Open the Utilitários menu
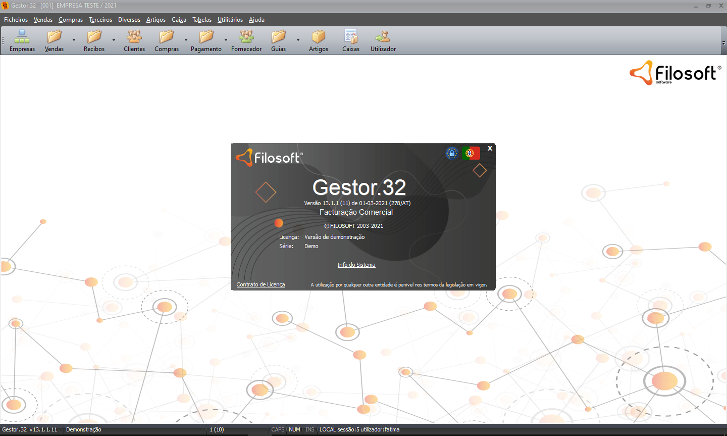727x436 pixels. 230,20
